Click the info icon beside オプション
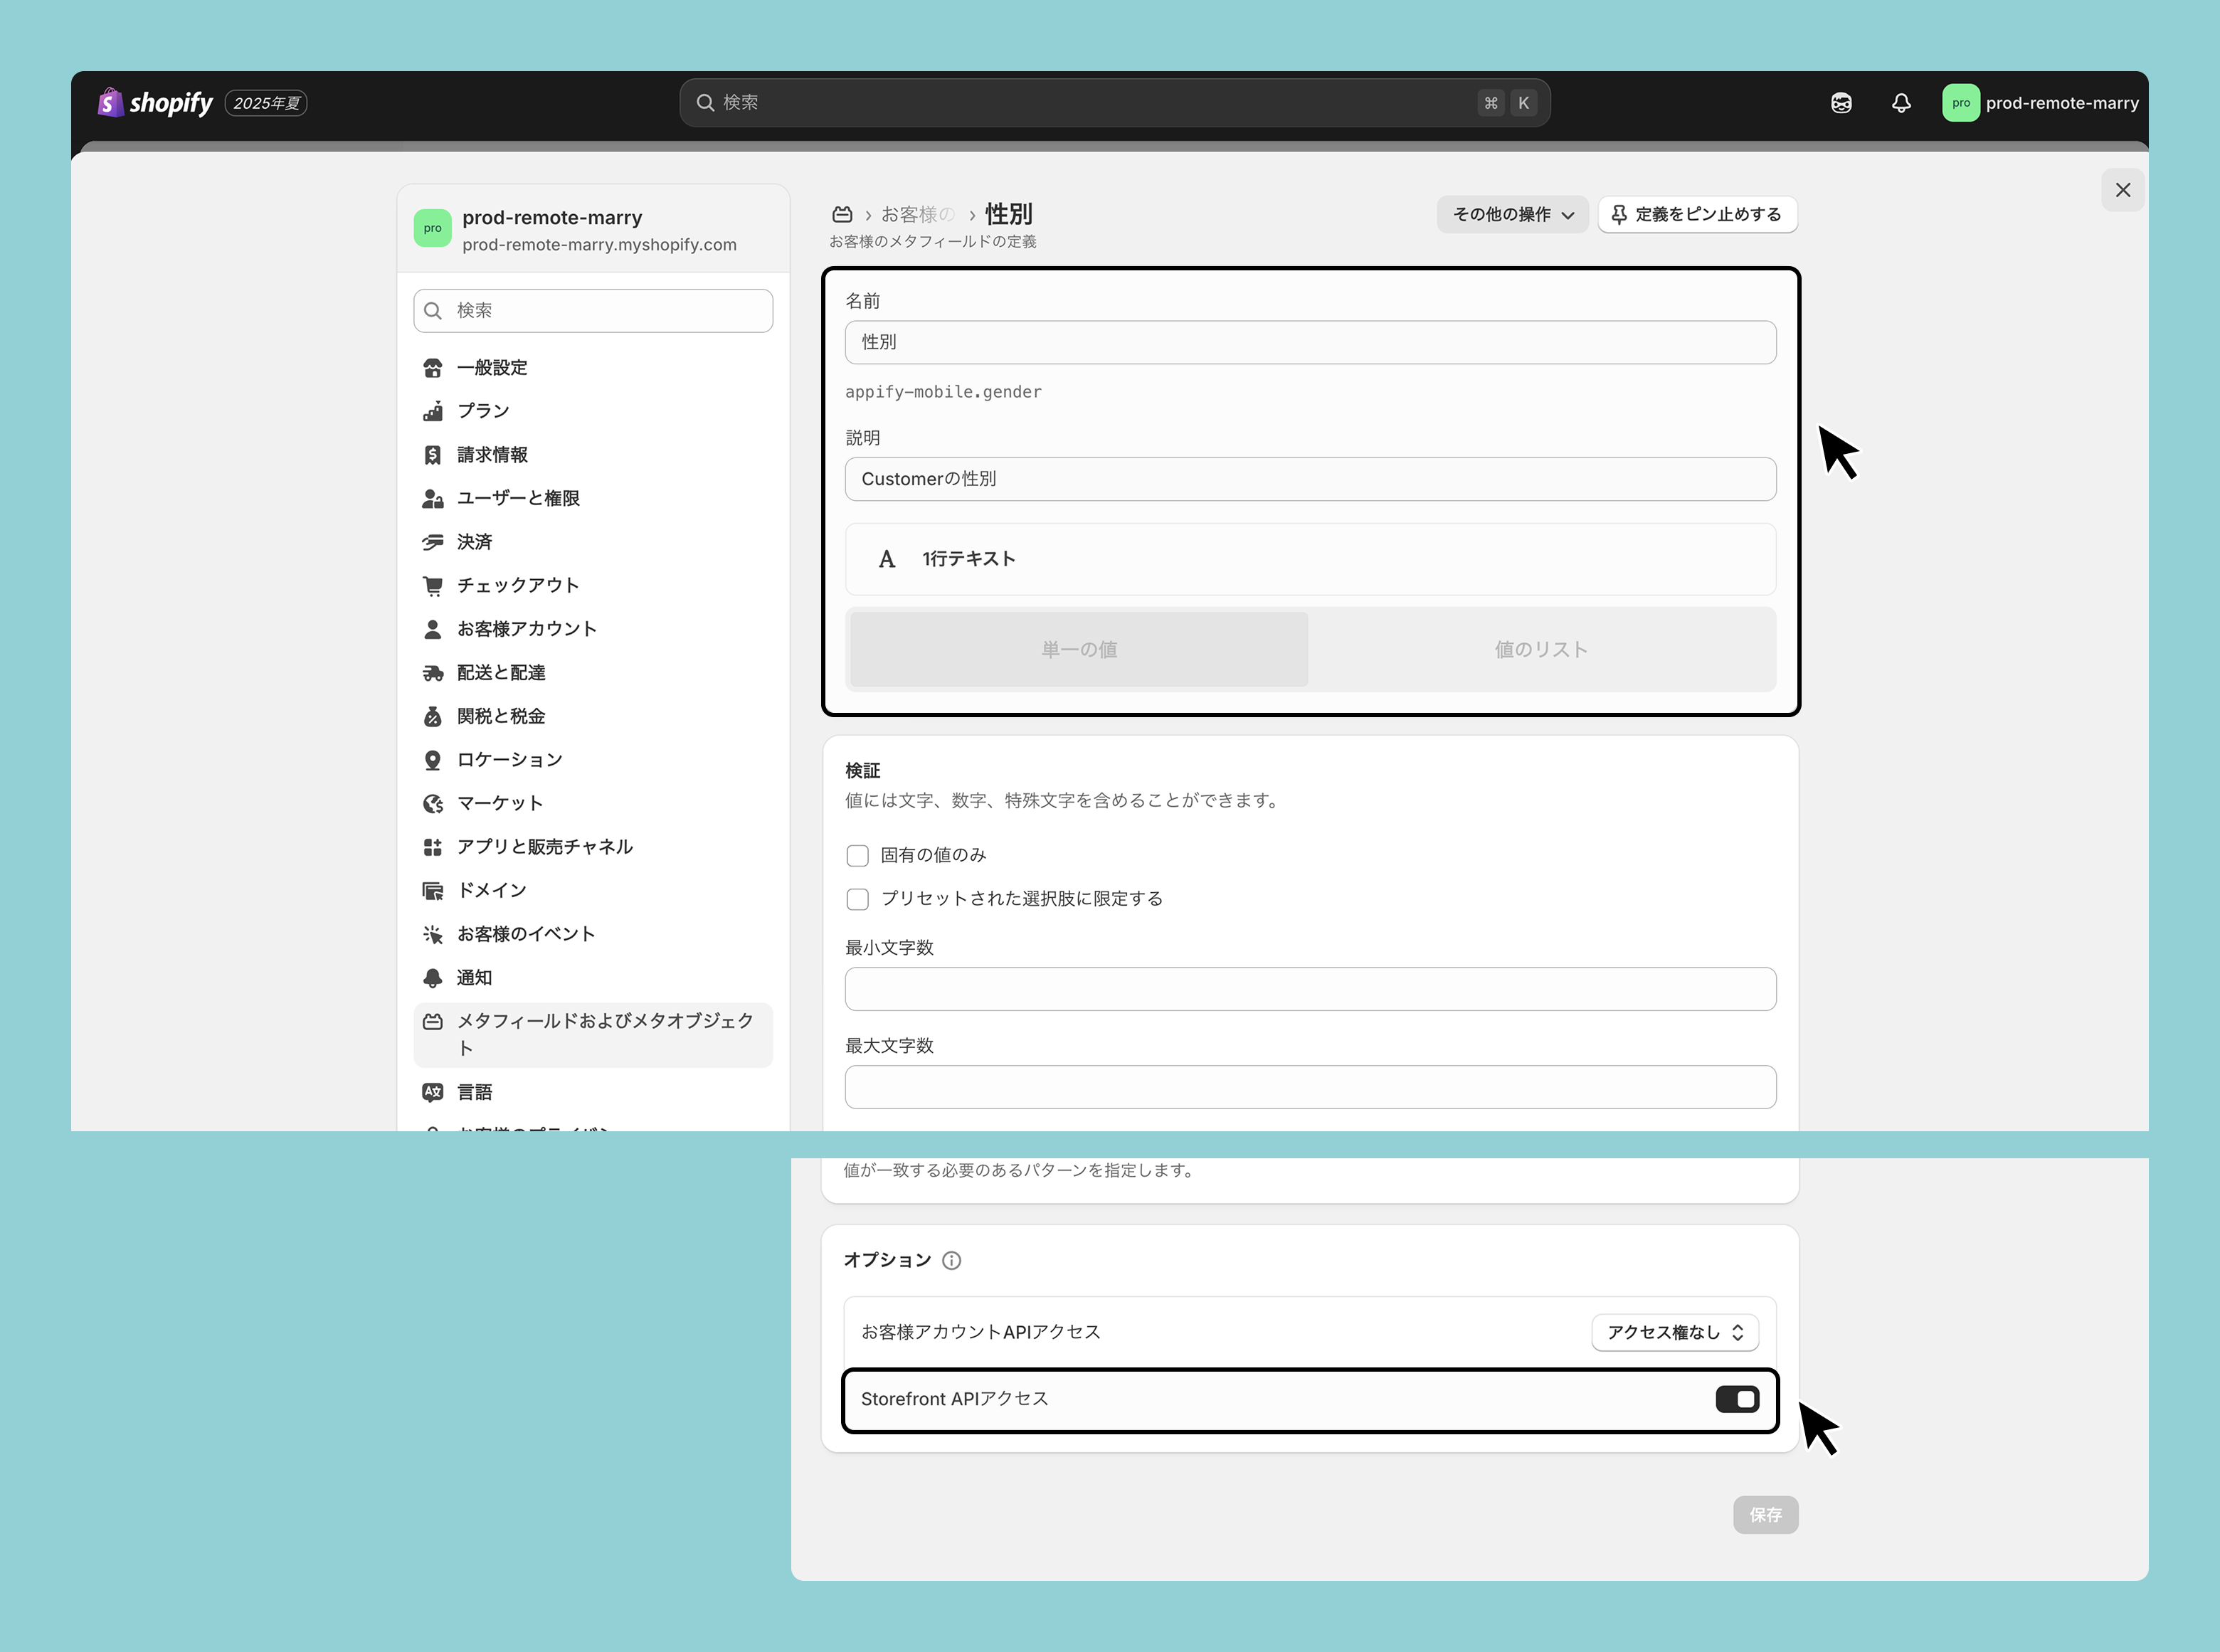 tap(952, 1260)
